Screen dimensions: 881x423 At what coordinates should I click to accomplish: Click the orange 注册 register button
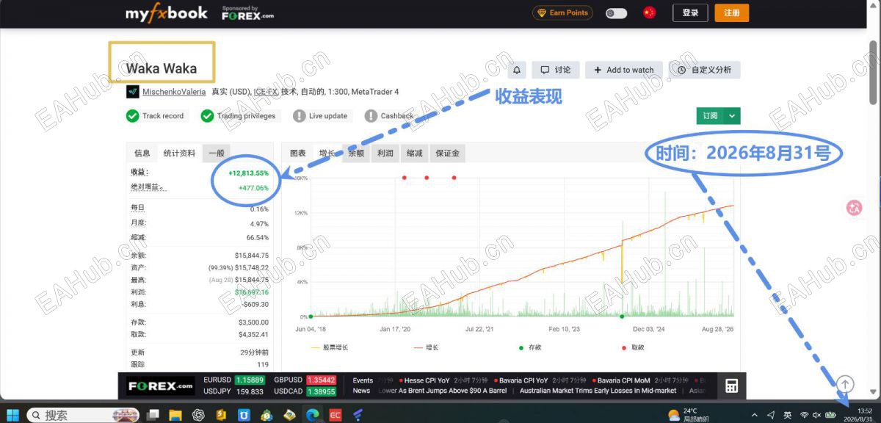tap(732, 12)
